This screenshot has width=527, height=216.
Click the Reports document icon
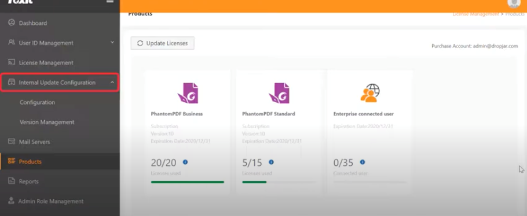[12, 181]
